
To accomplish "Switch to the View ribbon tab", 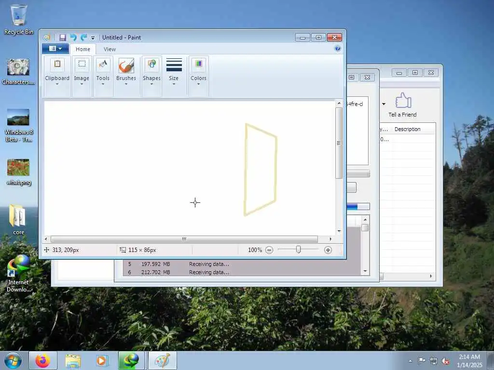I will (110, 49).
